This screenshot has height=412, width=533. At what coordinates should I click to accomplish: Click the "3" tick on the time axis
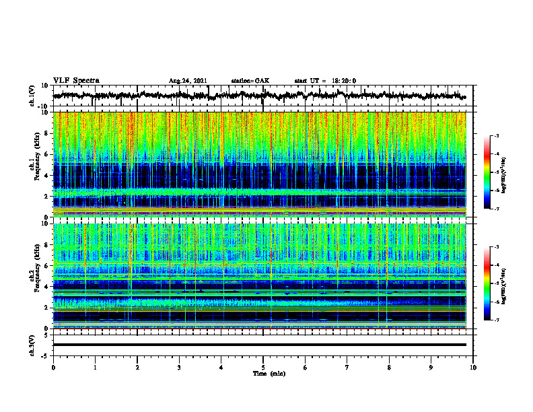coord(179,368)
